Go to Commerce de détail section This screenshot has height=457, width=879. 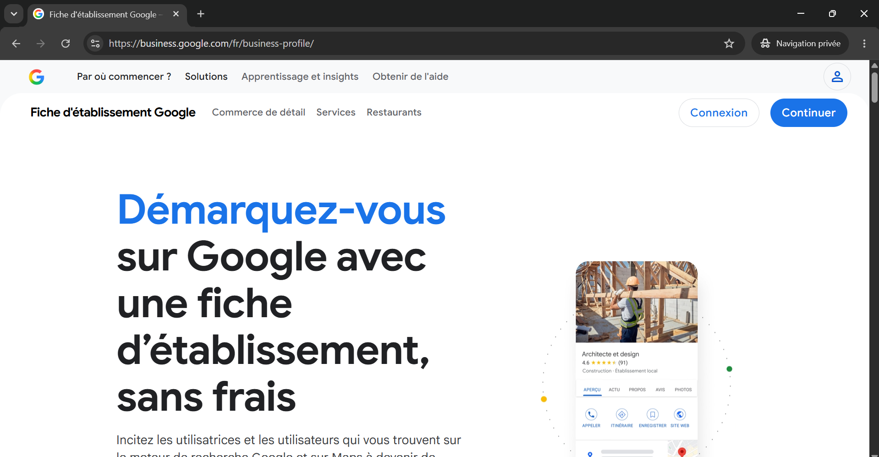[x=258, y=112]
